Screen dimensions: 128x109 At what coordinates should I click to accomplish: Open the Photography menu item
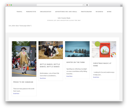87,12
